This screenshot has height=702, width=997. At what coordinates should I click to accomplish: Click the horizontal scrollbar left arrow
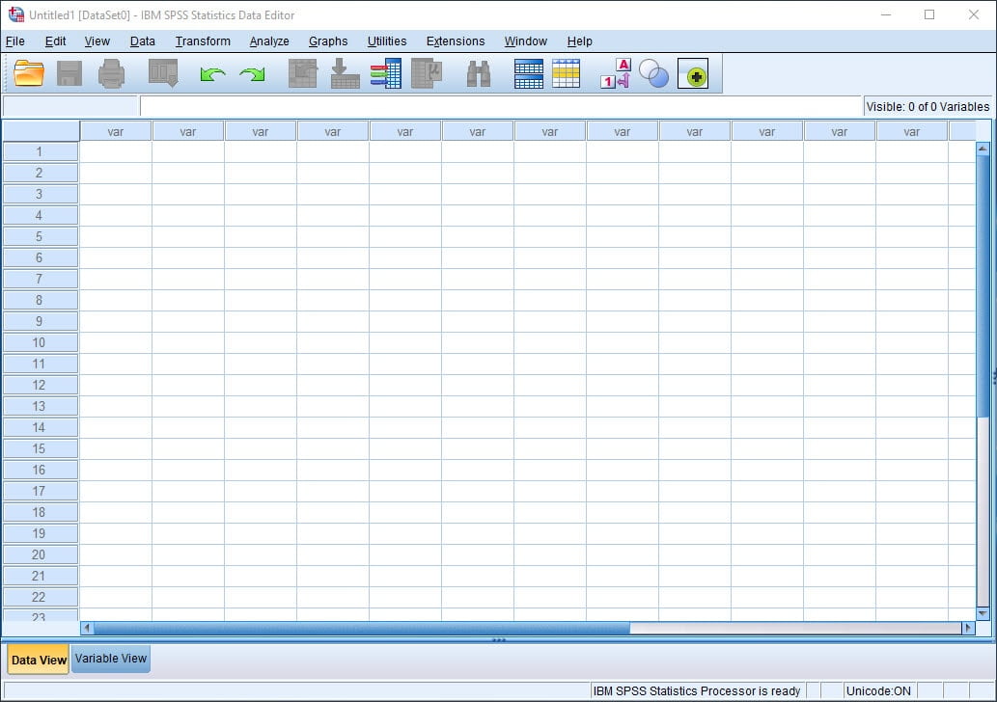(87, 628)
